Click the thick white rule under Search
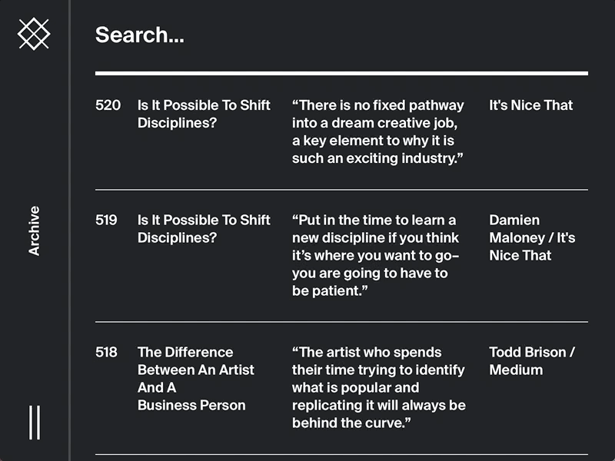This screenshot has width=615, height=461. pyautogui.click(x=341, y=74)
